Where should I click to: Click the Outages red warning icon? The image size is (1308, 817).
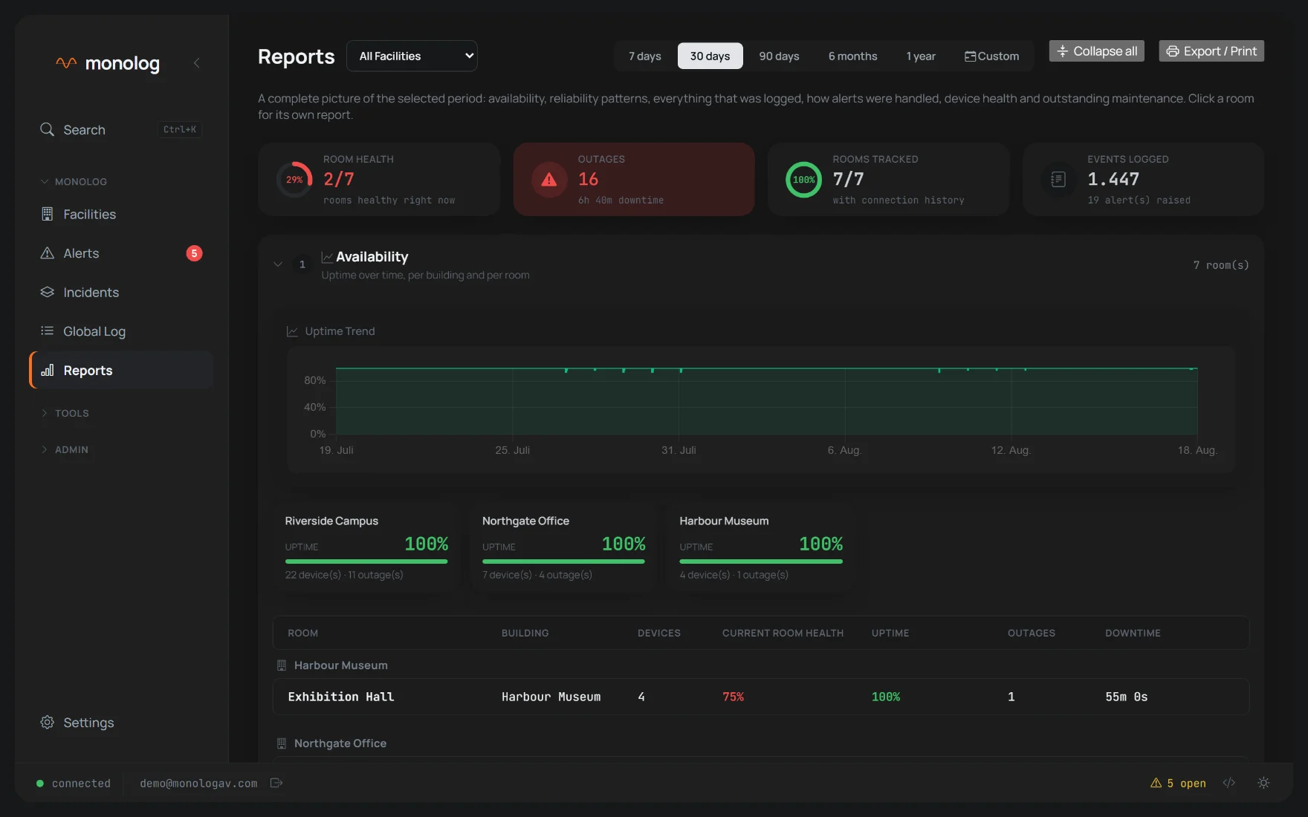pos(549,180)
